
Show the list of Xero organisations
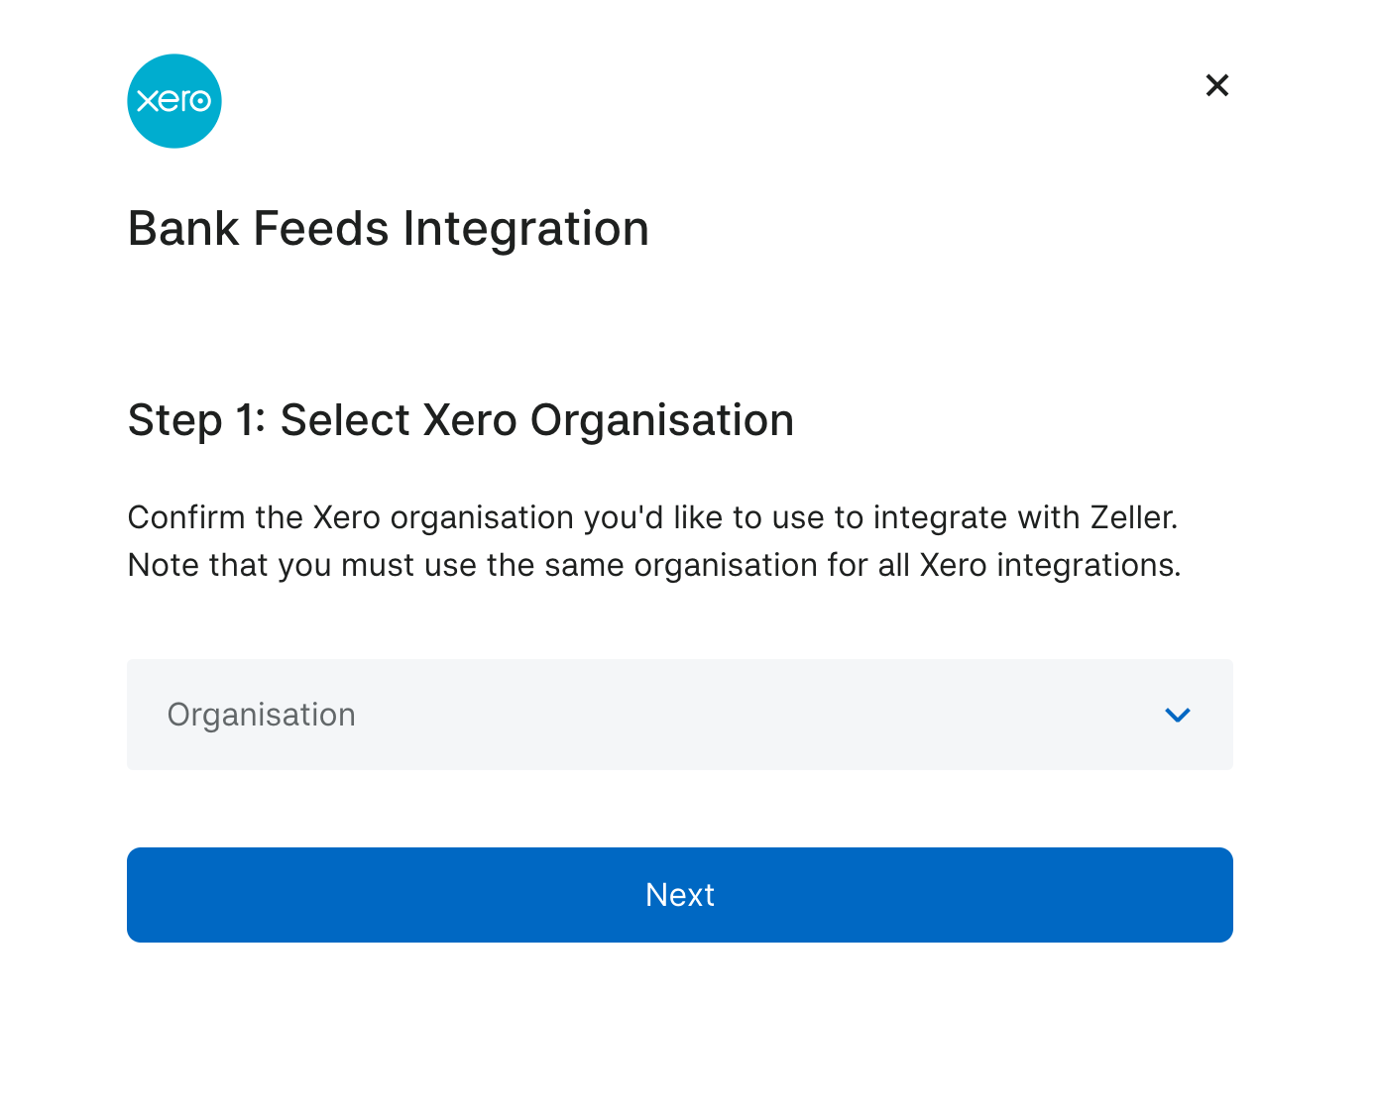tap(679, 715)
